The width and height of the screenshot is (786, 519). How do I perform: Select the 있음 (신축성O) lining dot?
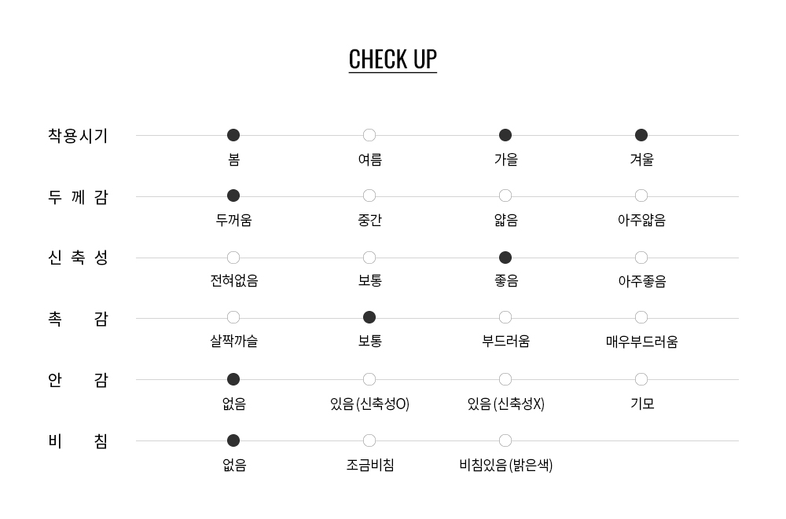point(369,379)
